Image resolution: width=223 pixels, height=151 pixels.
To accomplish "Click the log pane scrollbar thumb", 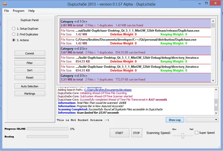I will [x=216, y=105].
